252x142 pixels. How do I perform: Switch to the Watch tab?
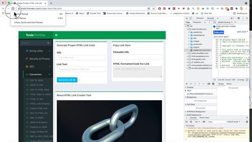229,84
